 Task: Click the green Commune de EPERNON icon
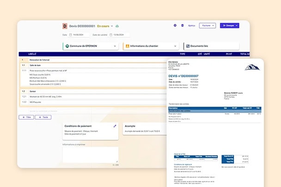point(67,46)
